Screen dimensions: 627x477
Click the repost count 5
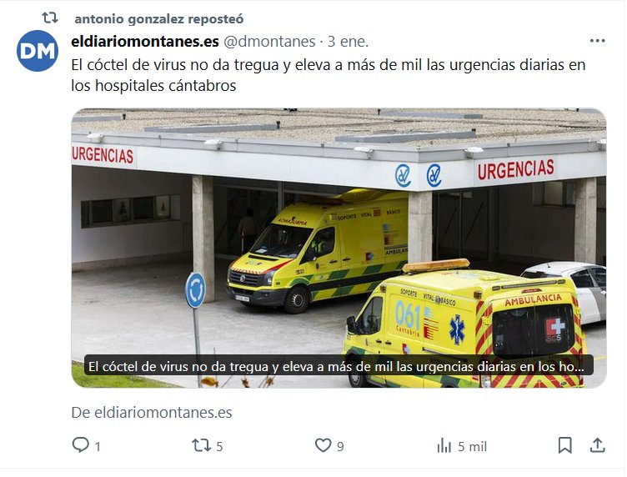tap(219, 447)
